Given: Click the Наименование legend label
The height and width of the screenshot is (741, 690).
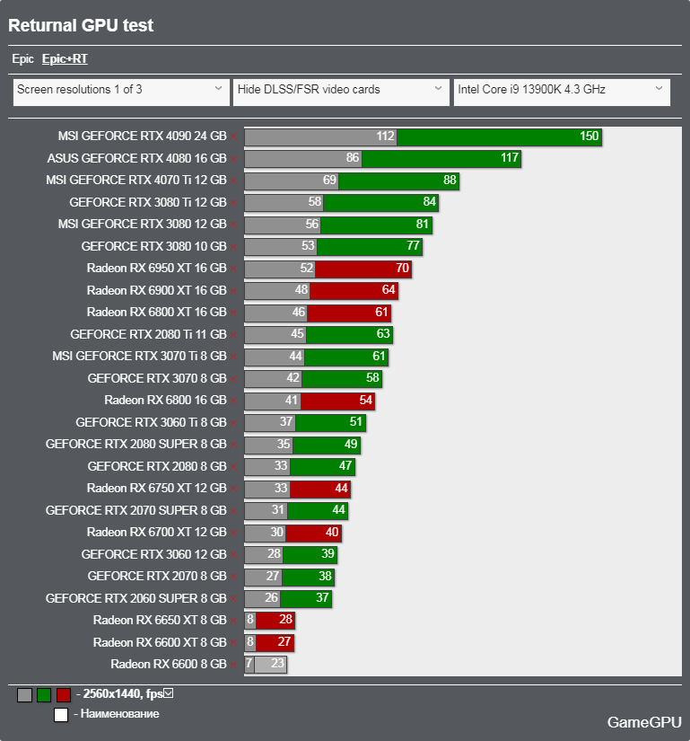Looking at the screenshot, I should pyautogui.click(x=120, y=713).
